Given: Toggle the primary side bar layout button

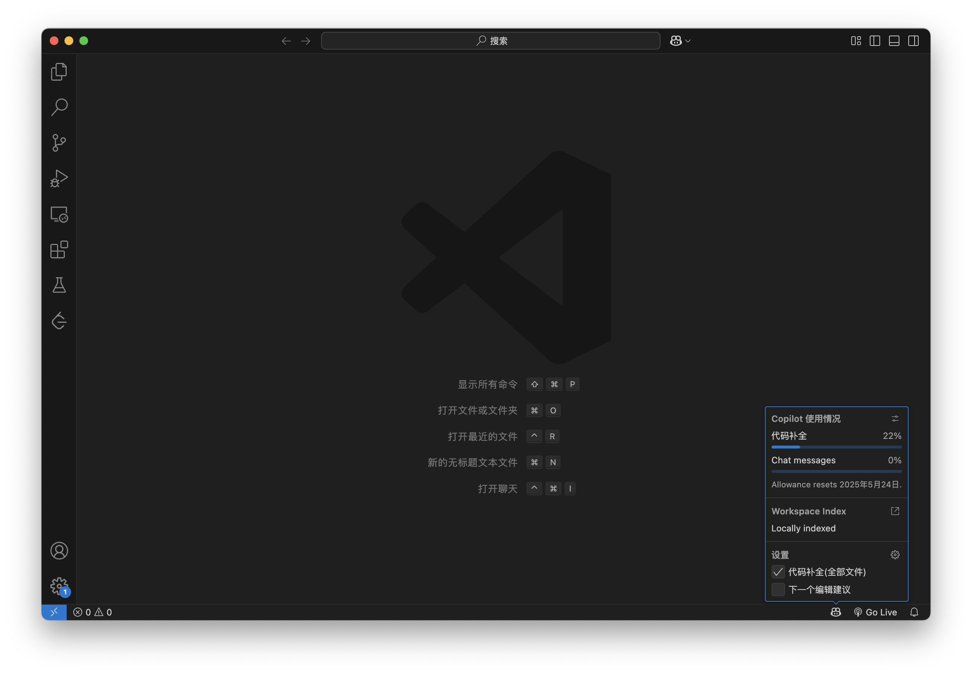Looking at the screenshot, I should [875, 41].
